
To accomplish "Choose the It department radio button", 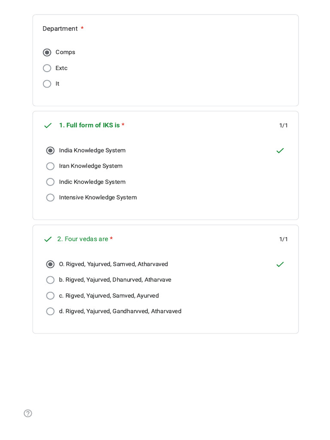I will pyautogui.click(x=47, y=84).
